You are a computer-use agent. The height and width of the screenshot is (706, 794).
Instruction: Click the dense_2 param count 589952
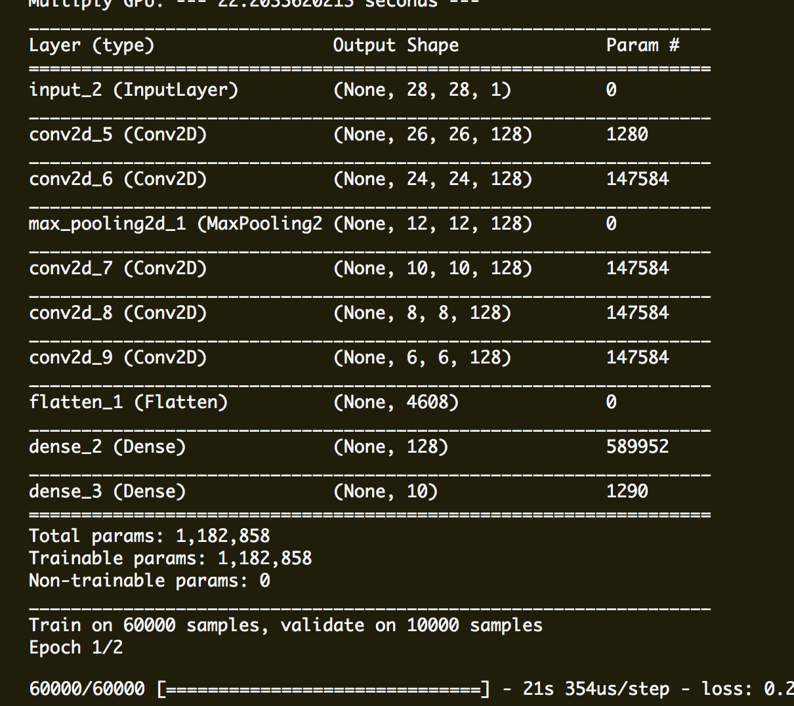click(637, 447)
